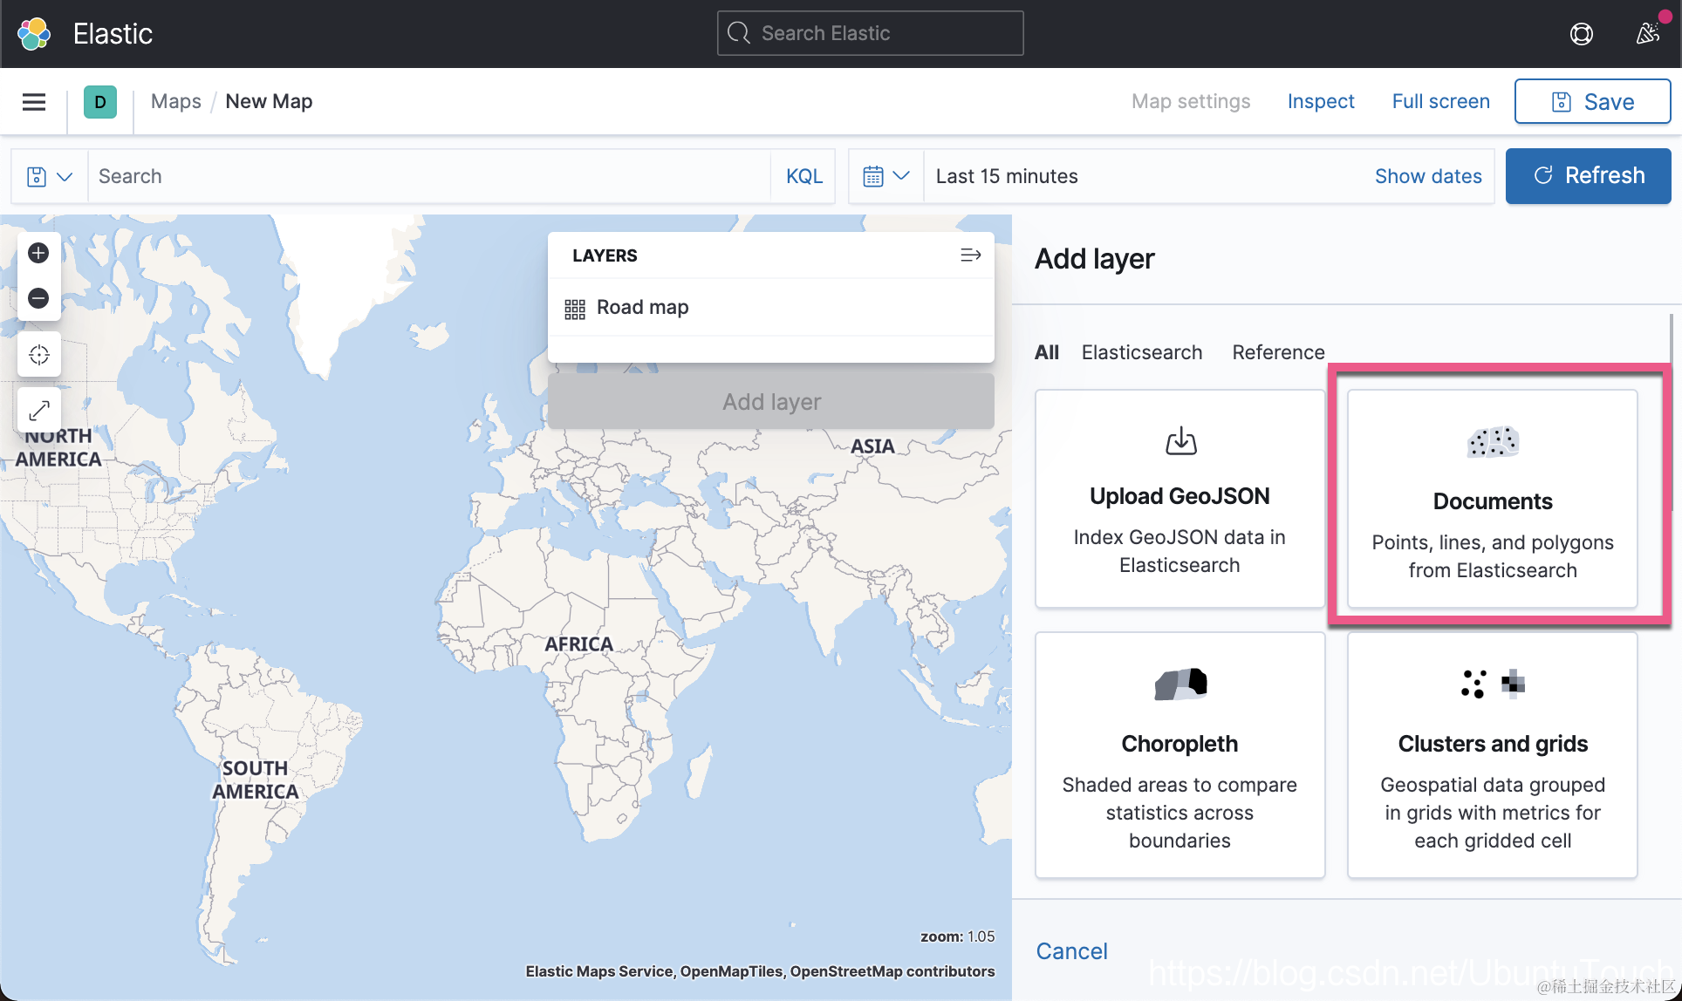Choose the Clusters and grids card
1682x1001 pixels.
1492,755
